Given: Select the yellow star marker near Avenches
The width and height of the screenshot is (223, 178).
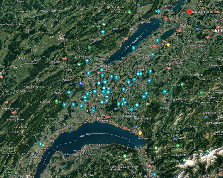Looking at the screenshot, I should [x=168, y=45].
